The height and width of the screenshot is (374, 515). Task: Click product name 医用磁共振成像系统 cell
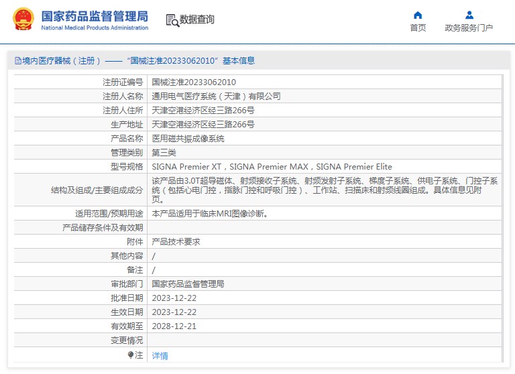point(188,139)
